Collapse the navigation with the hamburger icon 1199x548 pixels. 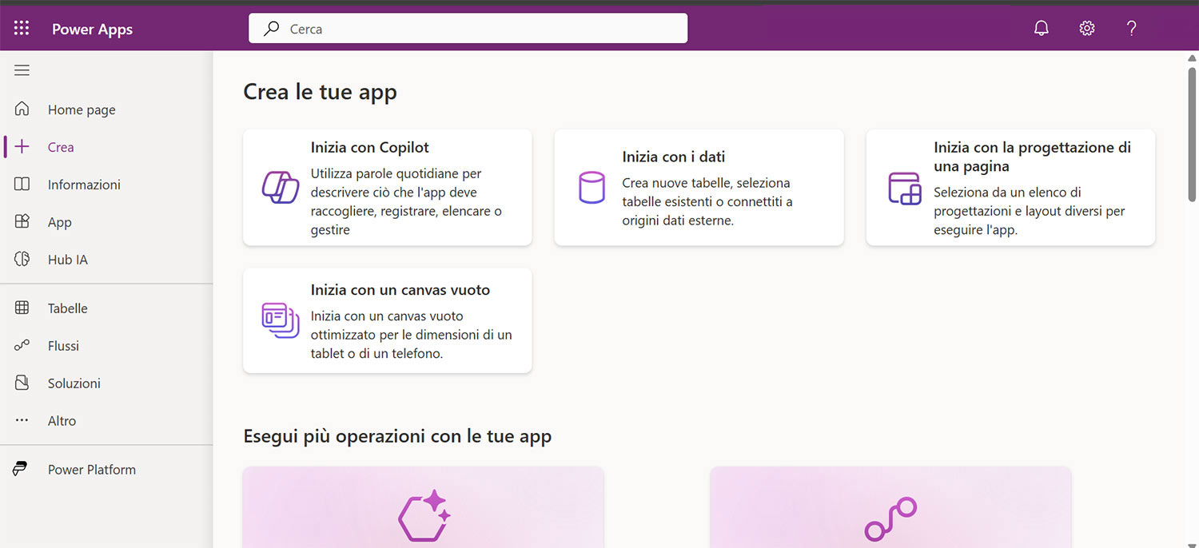click(22, 70)
